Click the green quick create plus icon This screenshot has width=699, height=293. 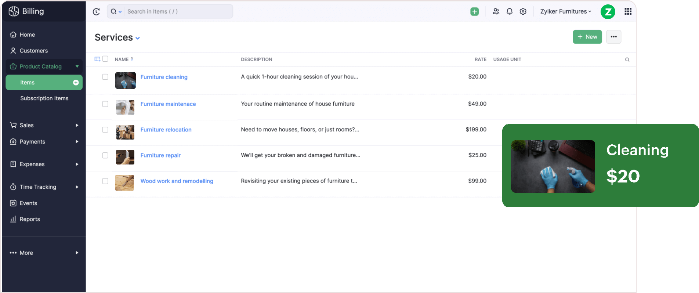pos(474,12)
